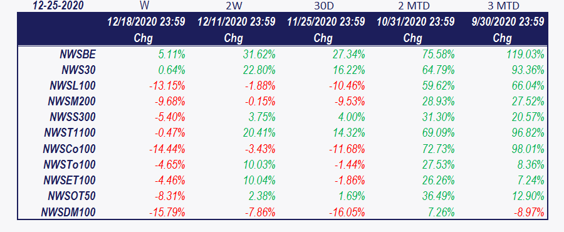
Task: Select the 12/18/2020 23:59 header cell
Action: pyautogui.click(x=146, y=22)
